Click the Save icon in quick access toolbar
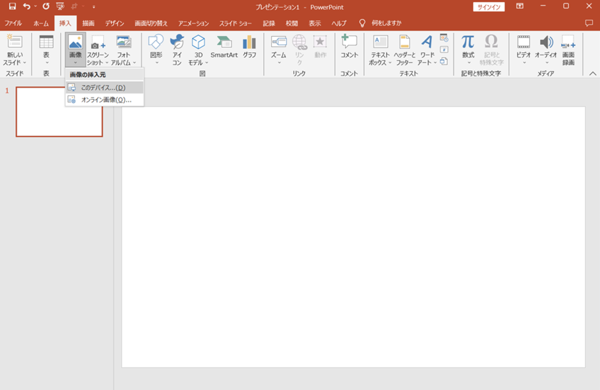The width and height of the screenshot is (600, 390). (12, 6)
